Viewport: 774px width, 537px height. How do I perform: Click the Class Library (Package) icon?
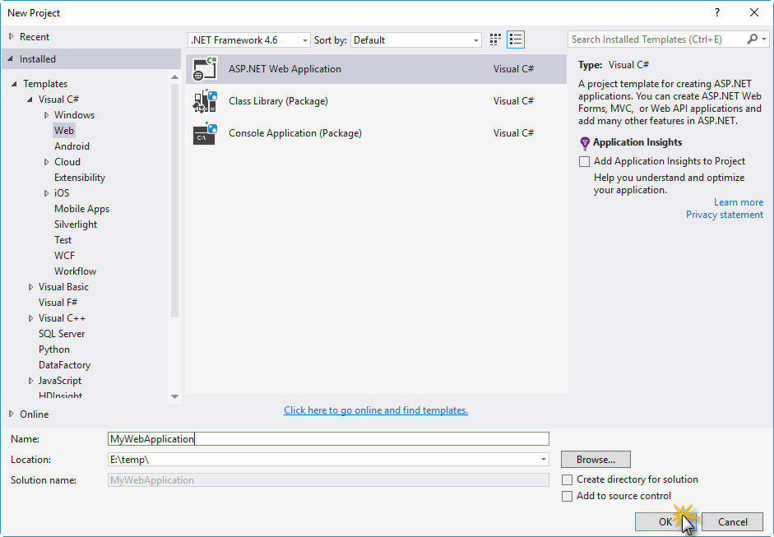click(x=205, y=101)
